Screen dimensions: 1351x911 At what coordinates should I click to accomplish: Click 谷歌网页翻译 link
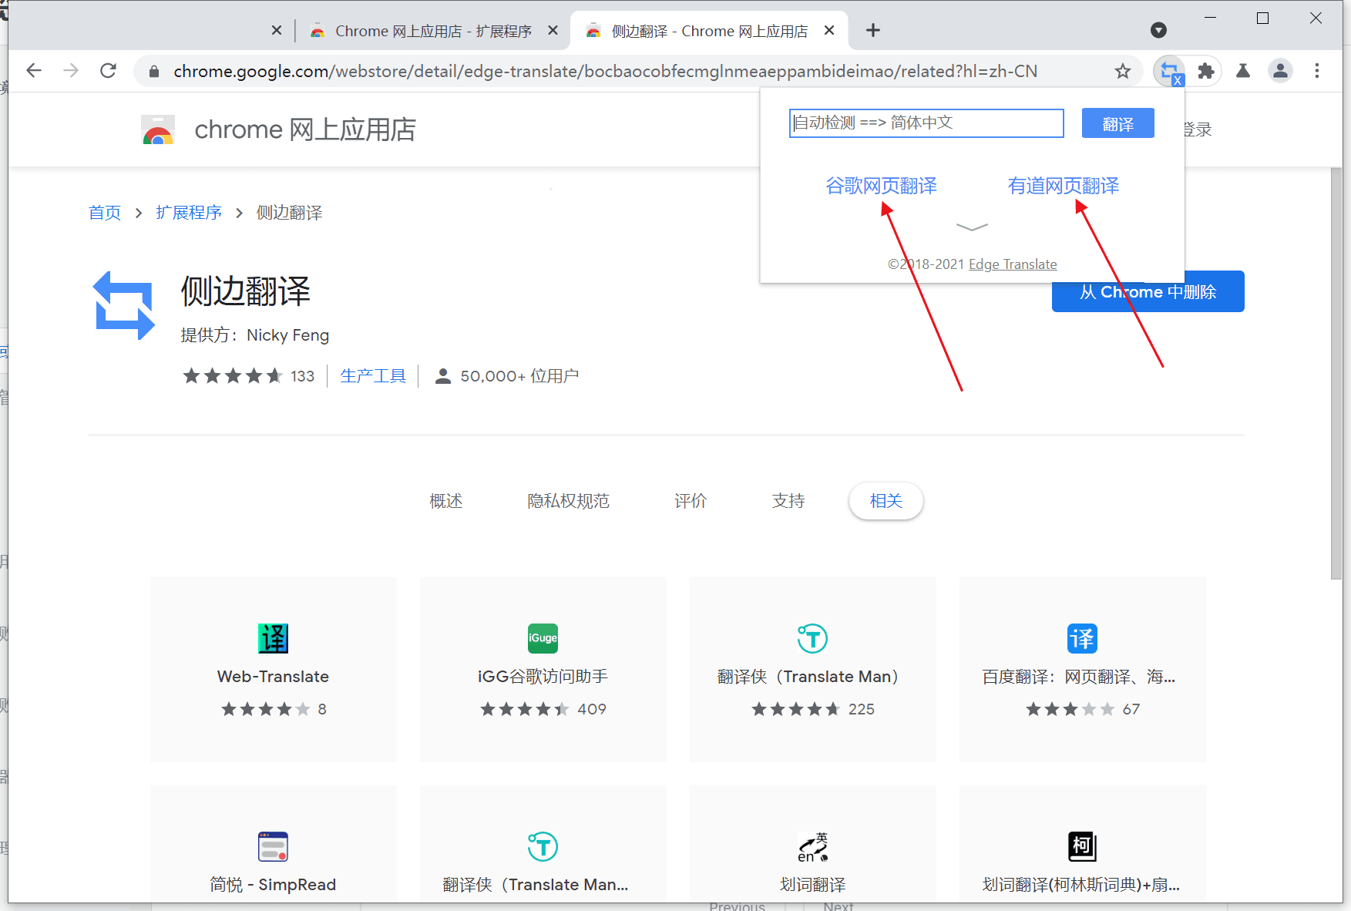pyautogui.click(x=881, y=186)
